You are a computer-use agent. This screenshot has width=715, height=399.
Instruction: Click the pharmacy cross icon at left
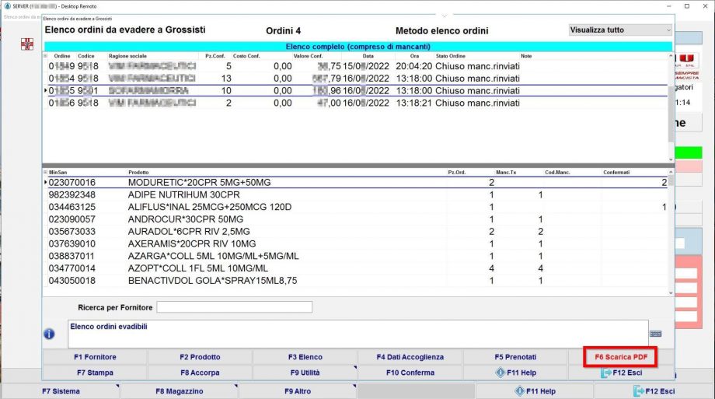click(27, 44)
